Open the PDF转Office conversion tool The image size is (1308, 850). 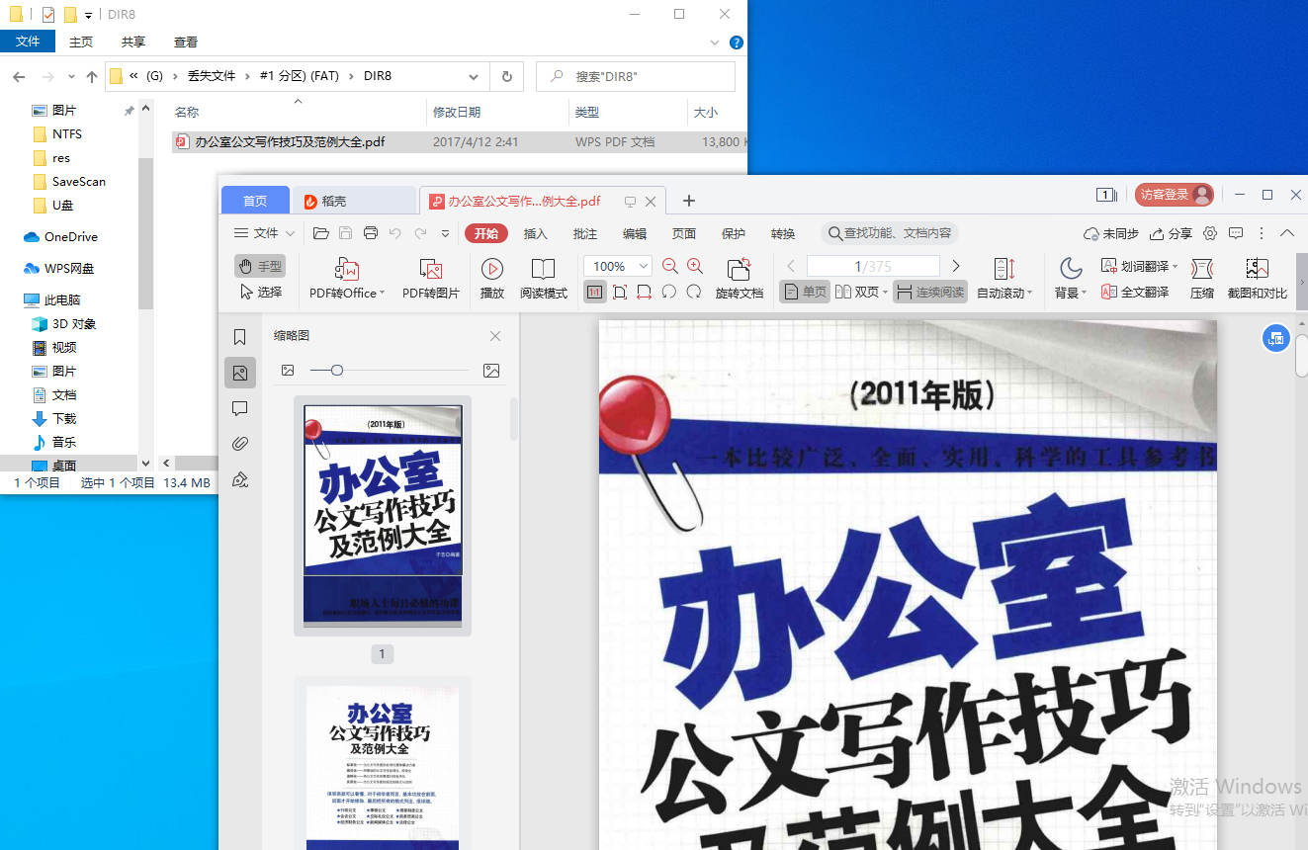[345, 278]
